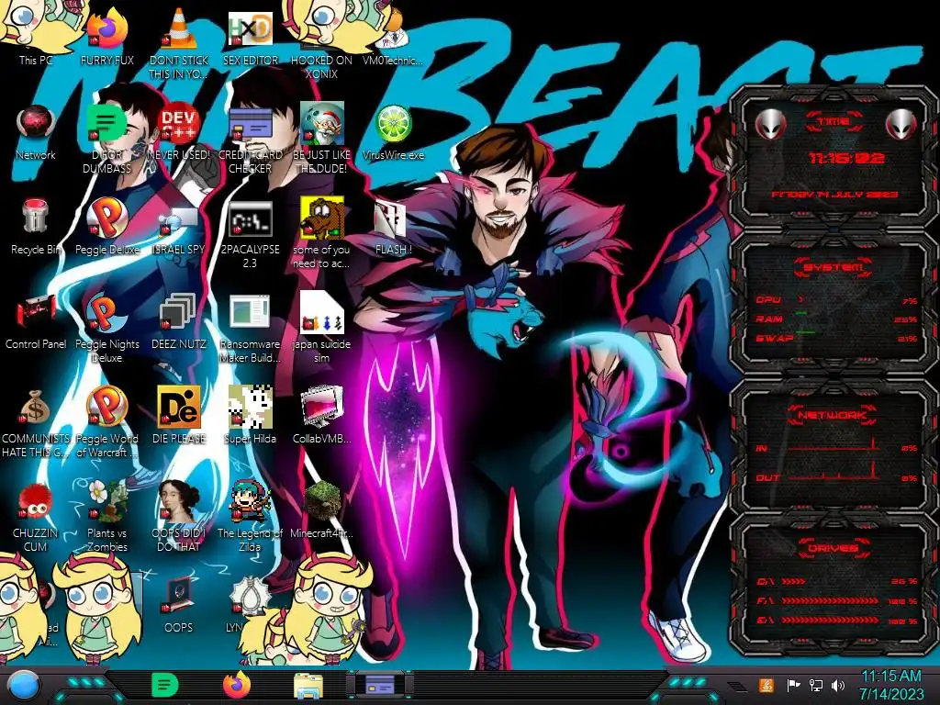Click the left alien head widget icon

tap(770, 124)
